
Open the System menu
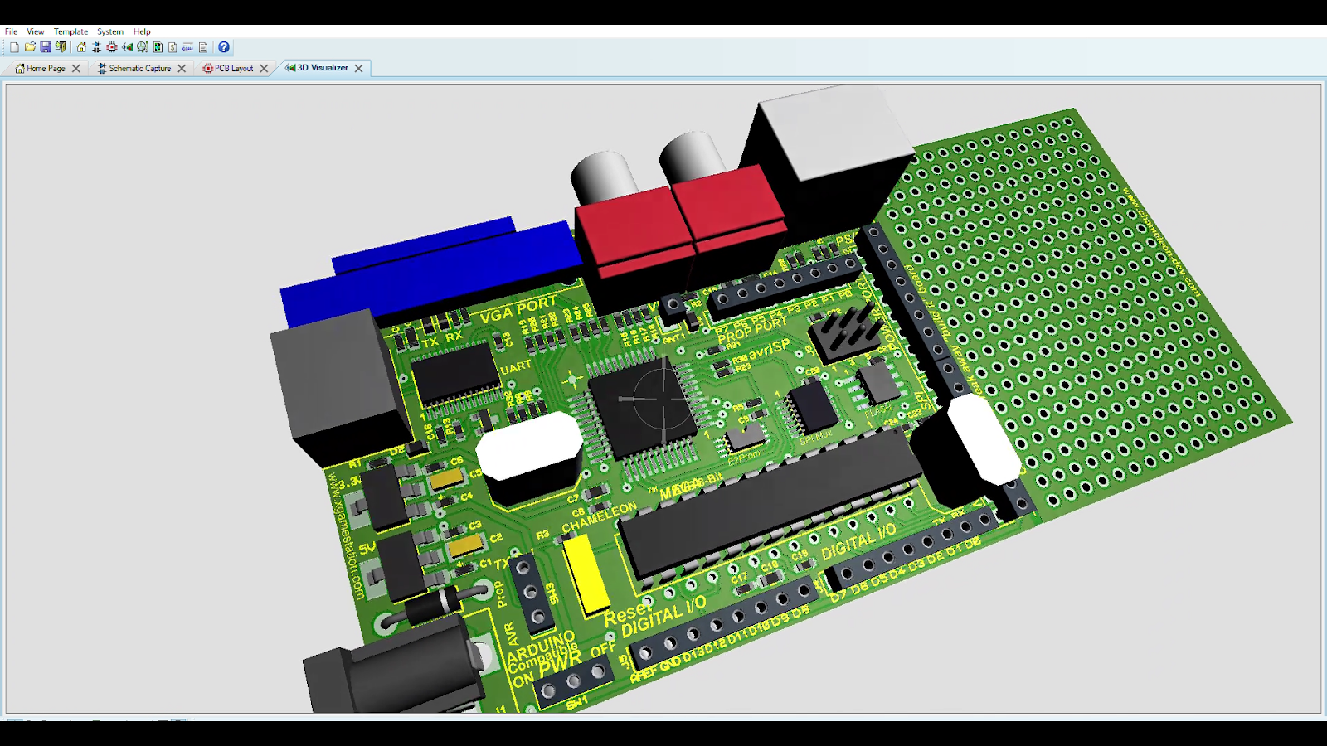pyautogui.click(x=110, y=31)
